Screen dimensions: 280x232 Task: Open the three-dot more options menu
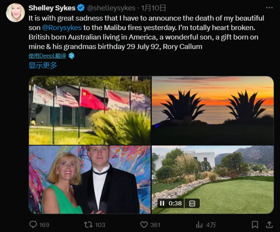269,8
